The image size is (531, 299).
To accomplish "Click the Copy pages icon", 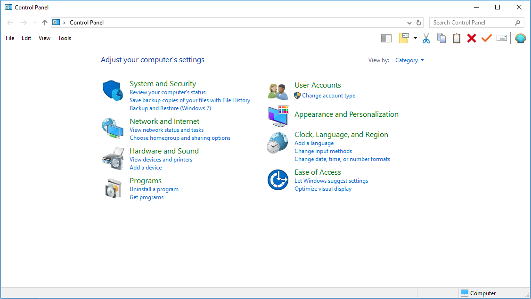I will pos(441,38).
